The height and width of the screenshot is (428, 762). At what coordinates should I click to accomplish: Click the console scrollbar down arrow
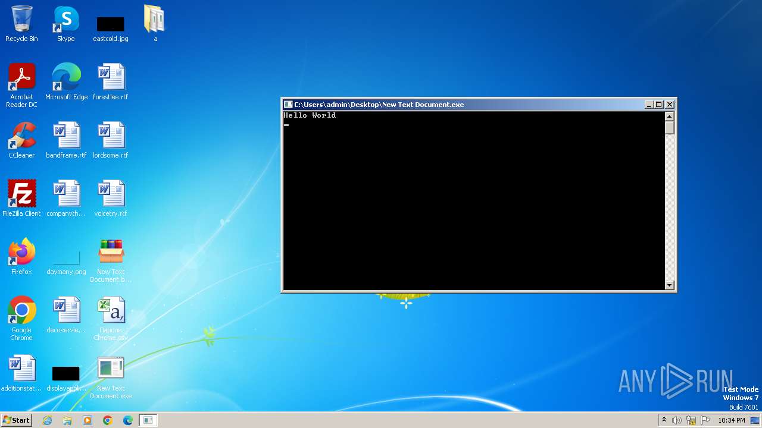coord(670,285)
